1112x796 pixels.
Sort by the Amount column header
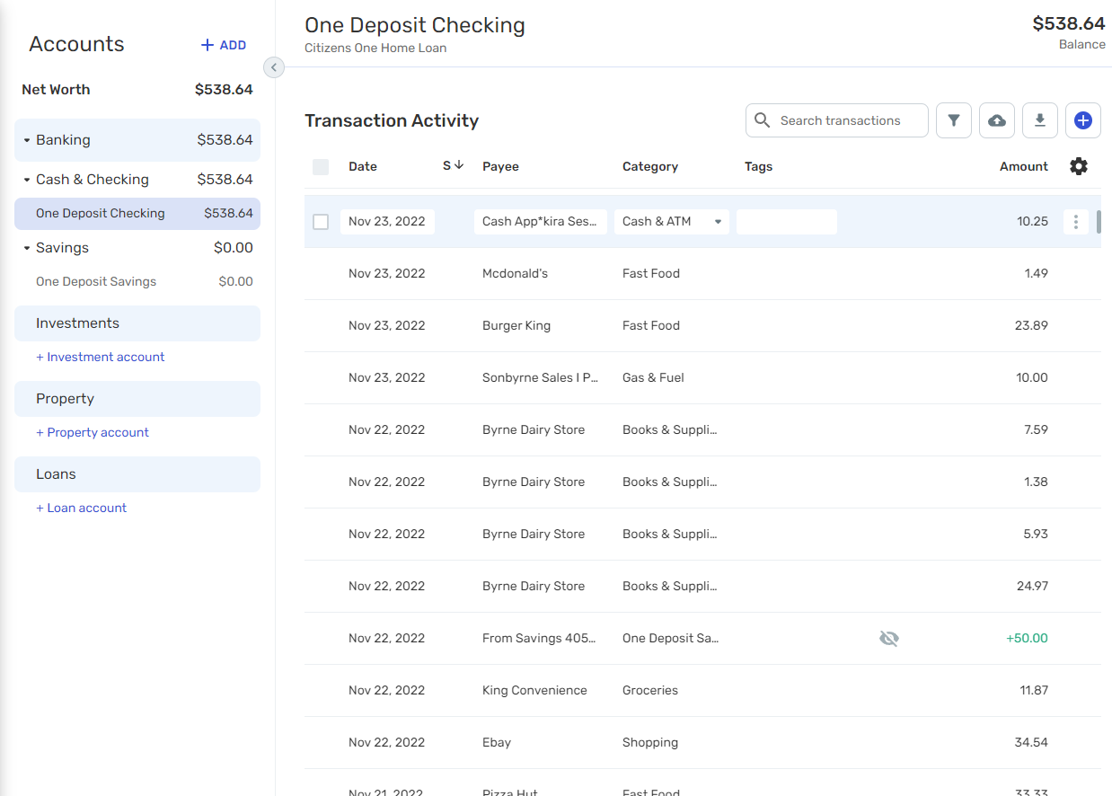(1024, 167)
